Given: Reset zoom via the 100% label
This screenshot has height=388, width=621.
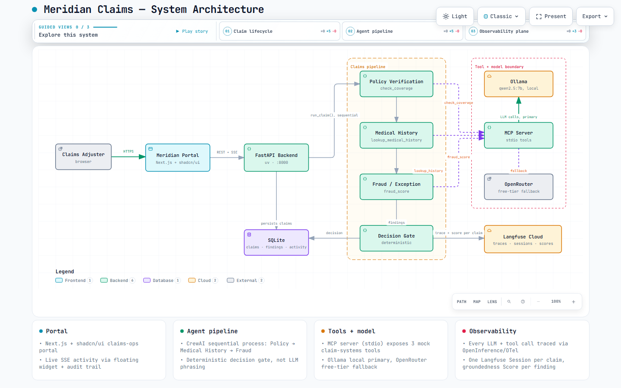Looking at the screenshot, I should 556,302.
